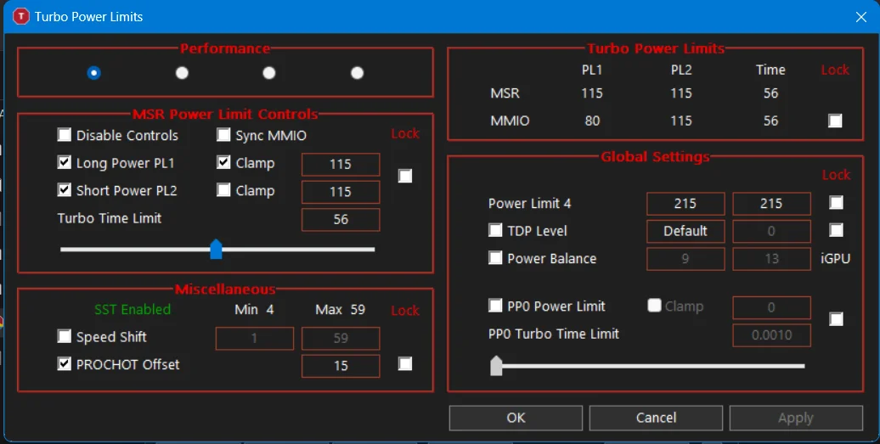Click the first Power Limit 4 field
Image resolution: width=880 pixels, height=444 pixels.
point(685,204)
